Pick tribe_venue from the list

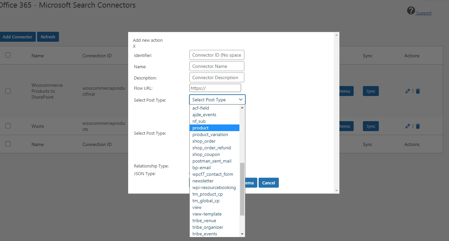215,220
